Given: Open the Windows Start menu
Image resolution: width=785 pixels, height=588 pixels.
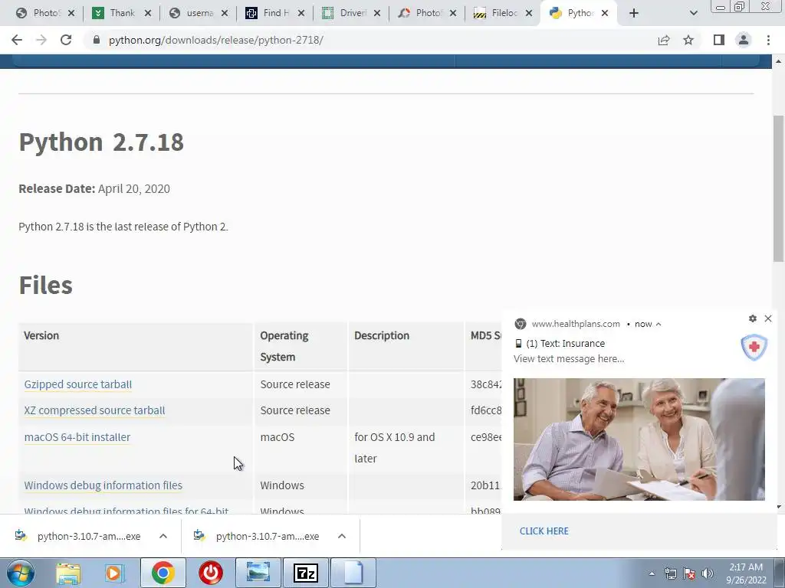Looking at the screenshot, I should pos(21,573).
